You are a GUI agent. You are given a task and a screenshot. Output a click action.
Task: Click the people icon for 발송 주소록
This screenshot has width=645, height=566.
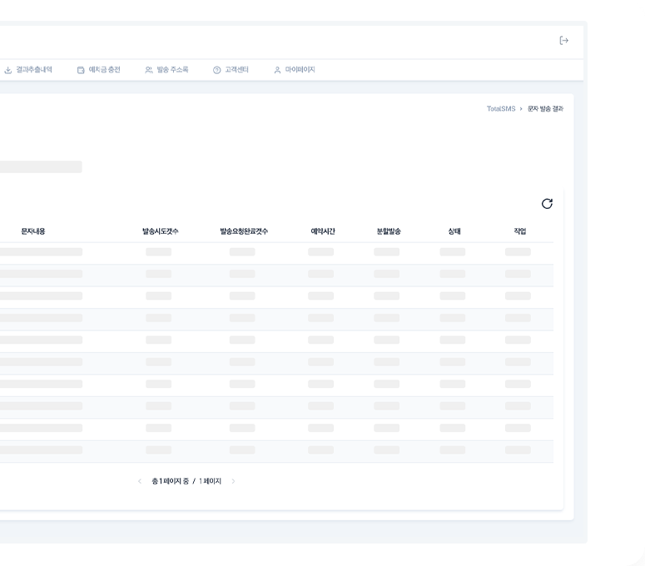click(149, 70)
